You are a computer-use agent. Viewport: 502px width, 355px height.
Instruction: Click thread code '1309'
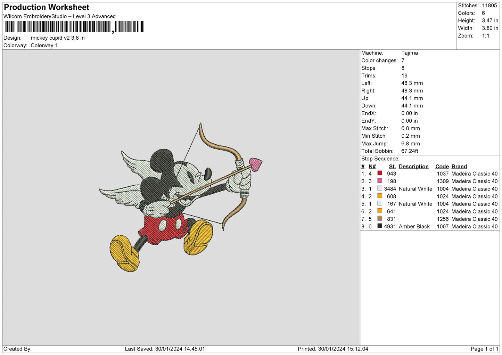443,181
